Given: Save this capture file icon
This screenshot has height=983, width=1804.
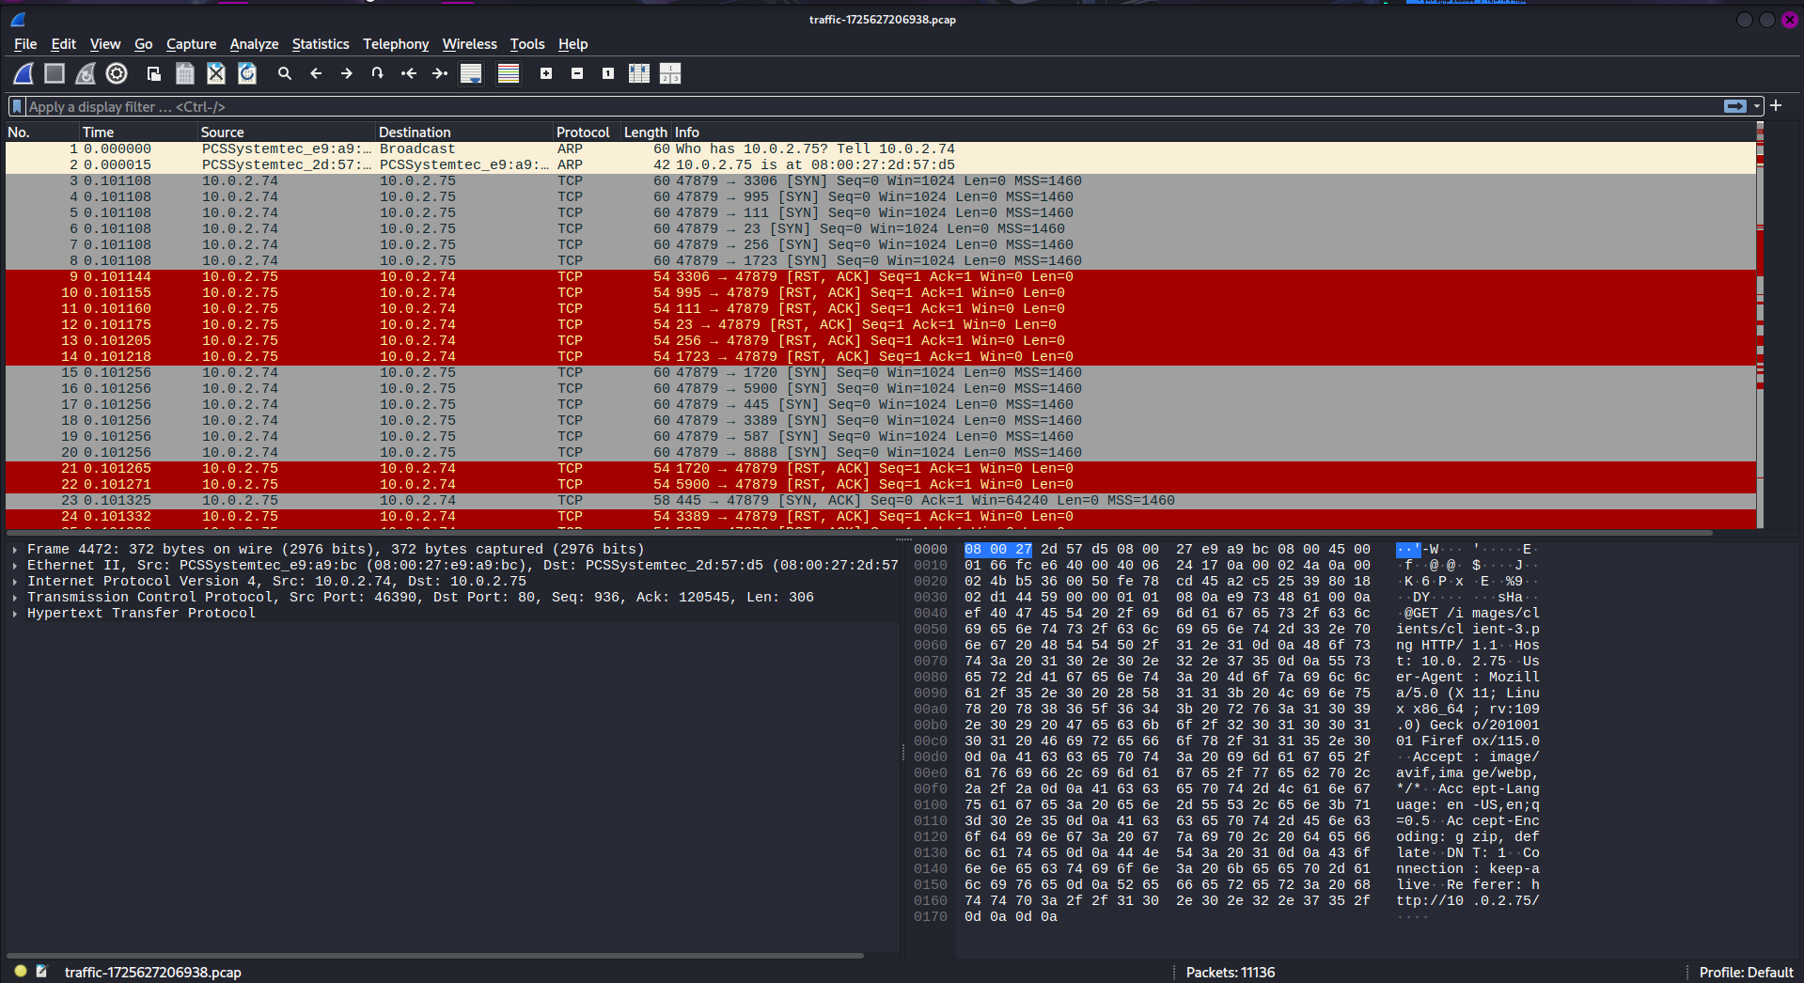Looking at the screenshot, I should click(x=185, y=73).
